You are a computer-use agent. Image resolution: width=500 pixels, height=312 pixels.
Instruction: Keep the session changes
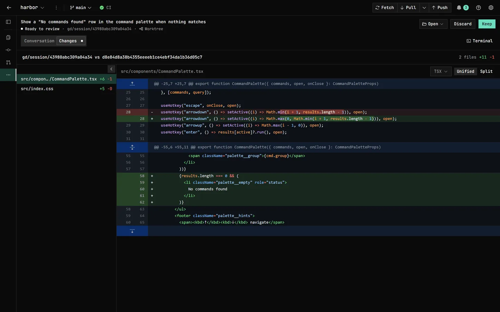click(x=487, y=24)
